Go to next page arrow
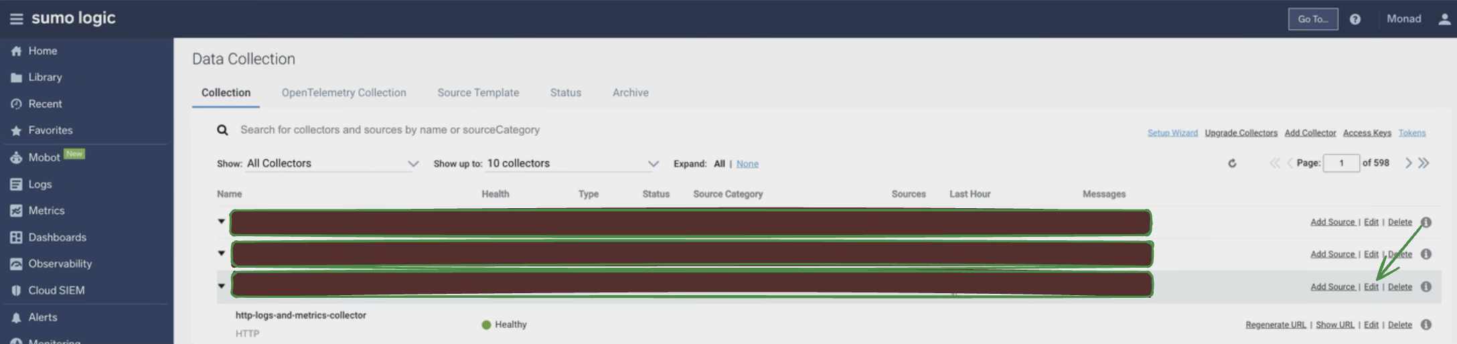Screen dimensions: 1457x344 coord(1408,163)
